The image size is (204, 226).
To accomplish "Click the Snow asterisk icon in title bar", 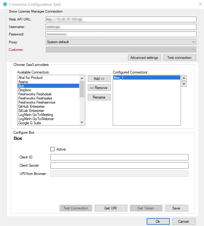I will [5, 5].
